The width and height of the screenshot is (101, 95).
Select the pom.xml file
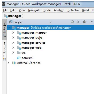click(27, 58)
